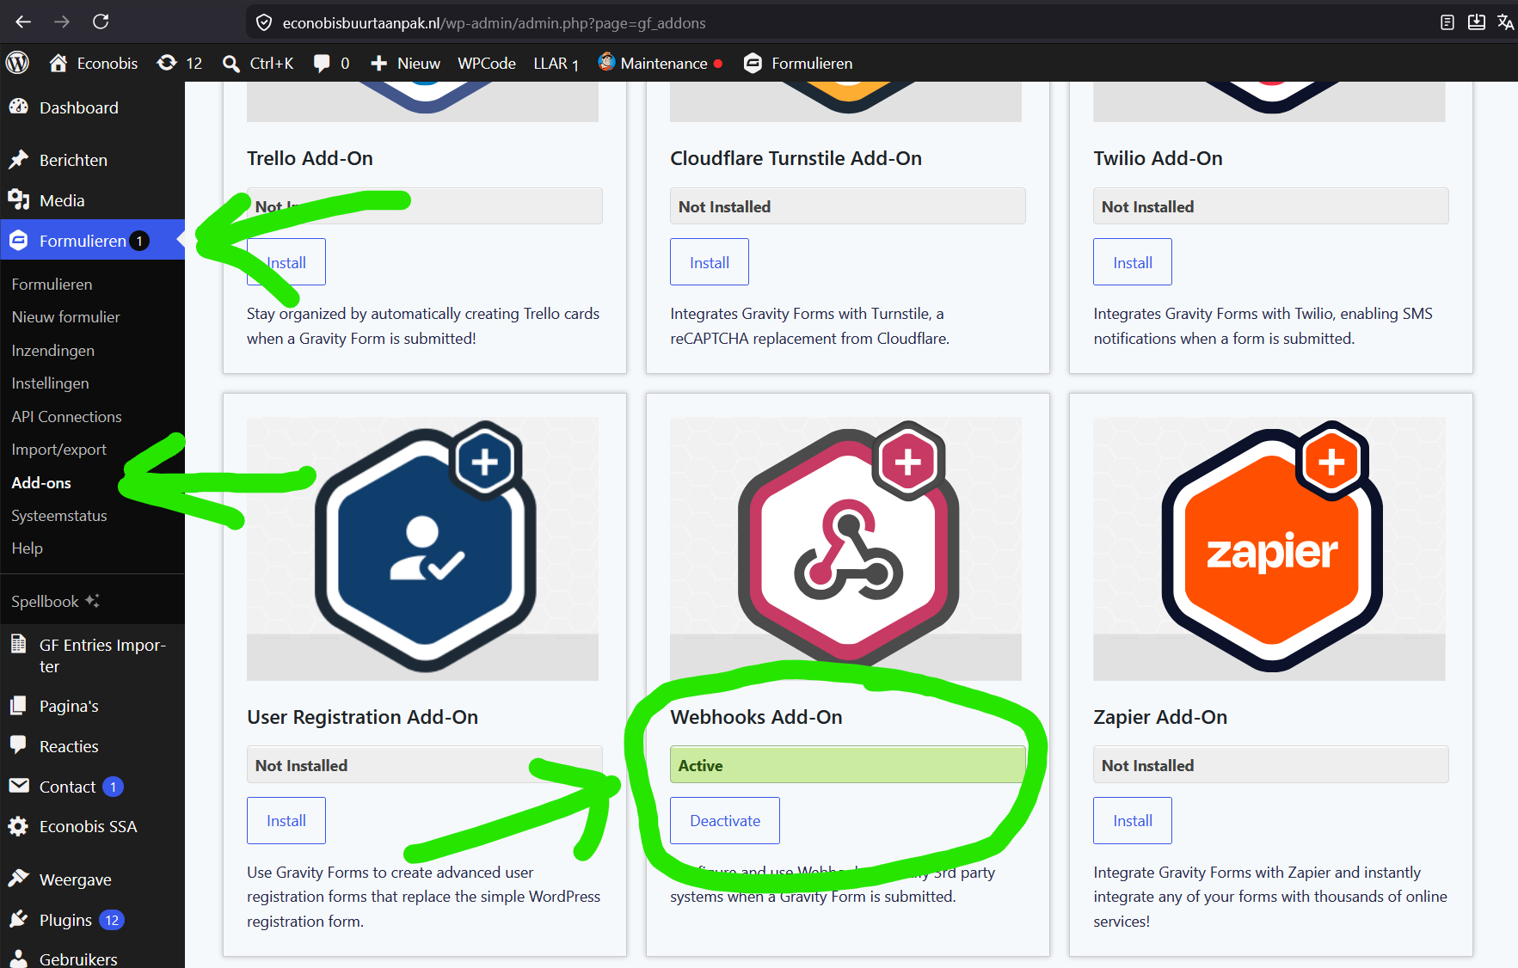Click the Reacties comment icon
The image size is (1518, 968).
(19, 745)
